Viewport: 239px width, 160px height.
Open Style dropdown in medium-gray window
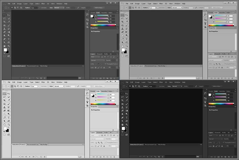tap(177, 8)
